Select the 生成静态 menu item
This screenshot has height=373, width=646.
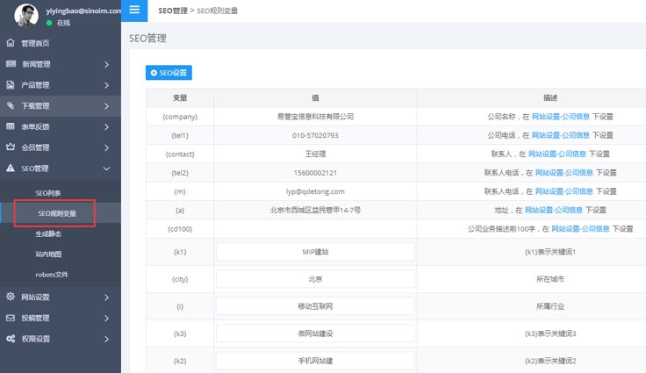[48, 233]
